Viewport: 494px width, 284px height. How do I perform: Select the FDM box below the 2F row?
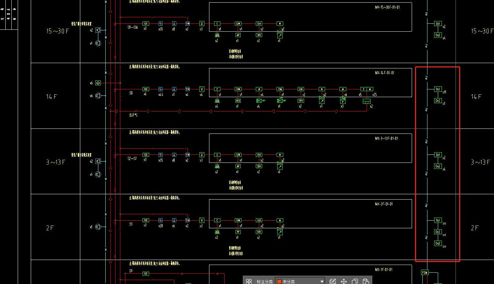pyautogui.click(x=425, y=272)
